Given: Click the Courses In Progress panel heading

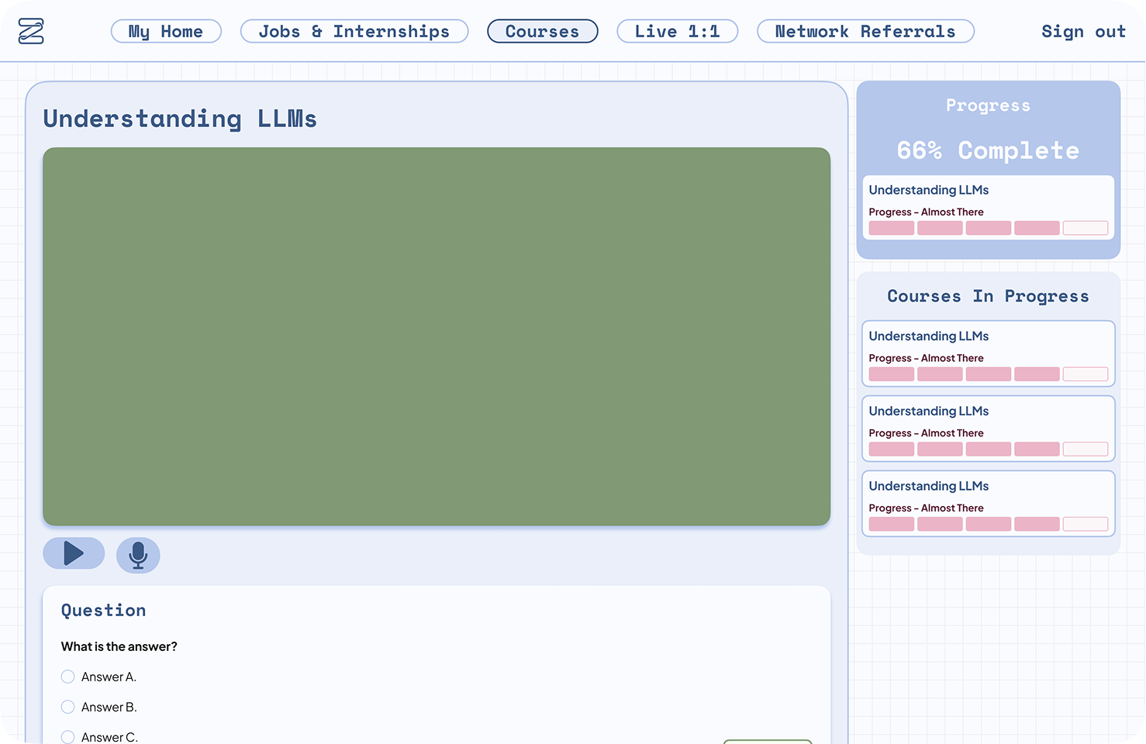Looking at the screenshot, I should pos(988,296).
